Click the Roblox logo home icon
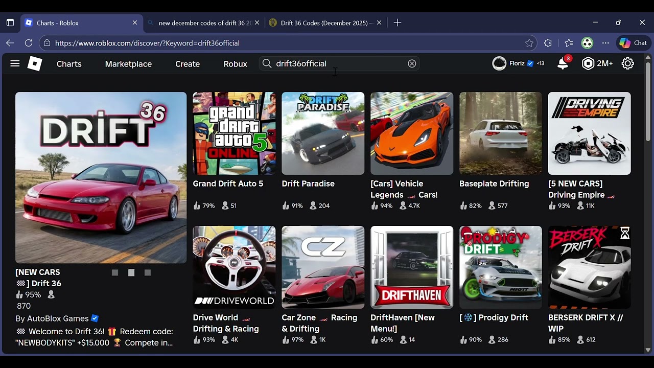The height and width of the screenshot is (368, 654). click(35, 63)
